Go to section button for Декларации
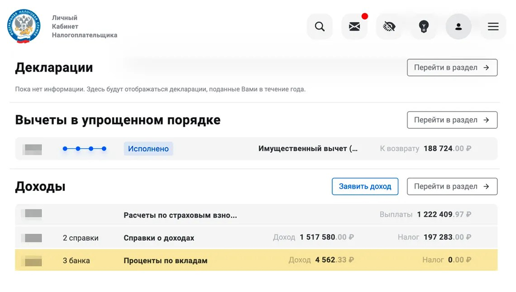The height and width of the screenshot is (292, 516). (x=452, y=68)
